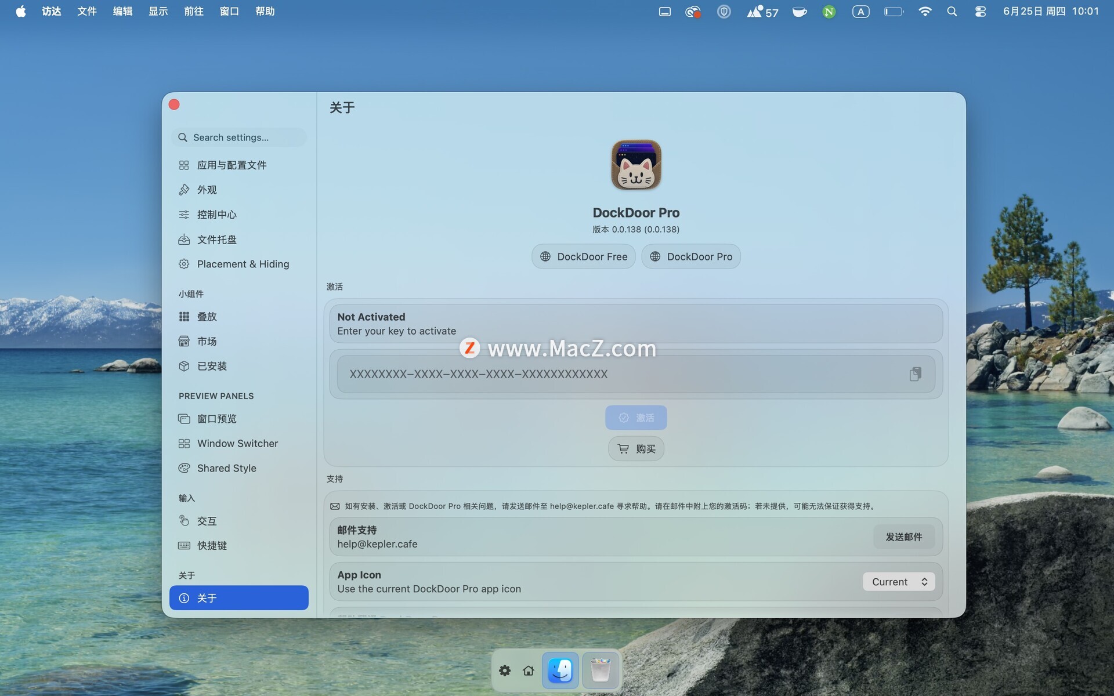Screen dimensions: 1114x696
Task: Open the Apple menu
Action: (x=21, y=12)
